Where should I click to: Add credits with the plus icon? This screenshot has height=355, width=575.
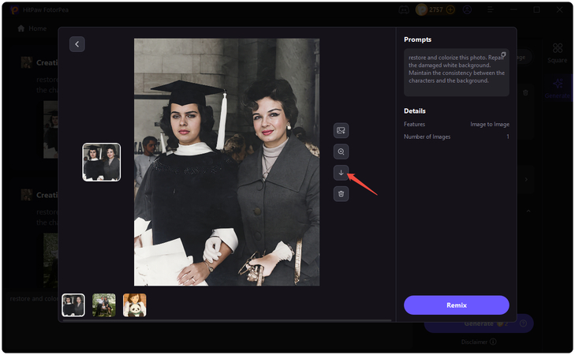450,10
